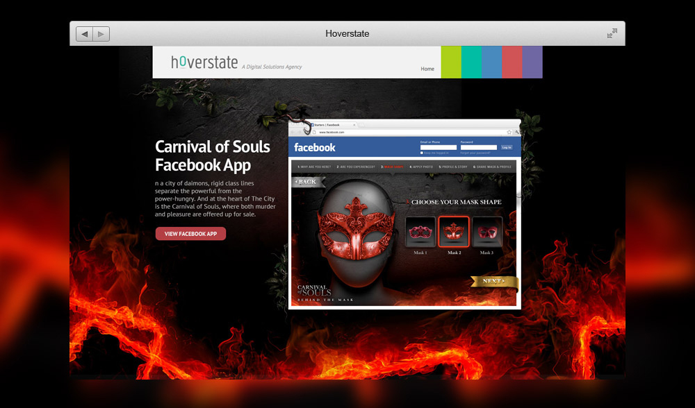Go to step 3 Mask Shape
Image resolution: width=695 pixels, height=408 pixels.
(x=392, y=167)
